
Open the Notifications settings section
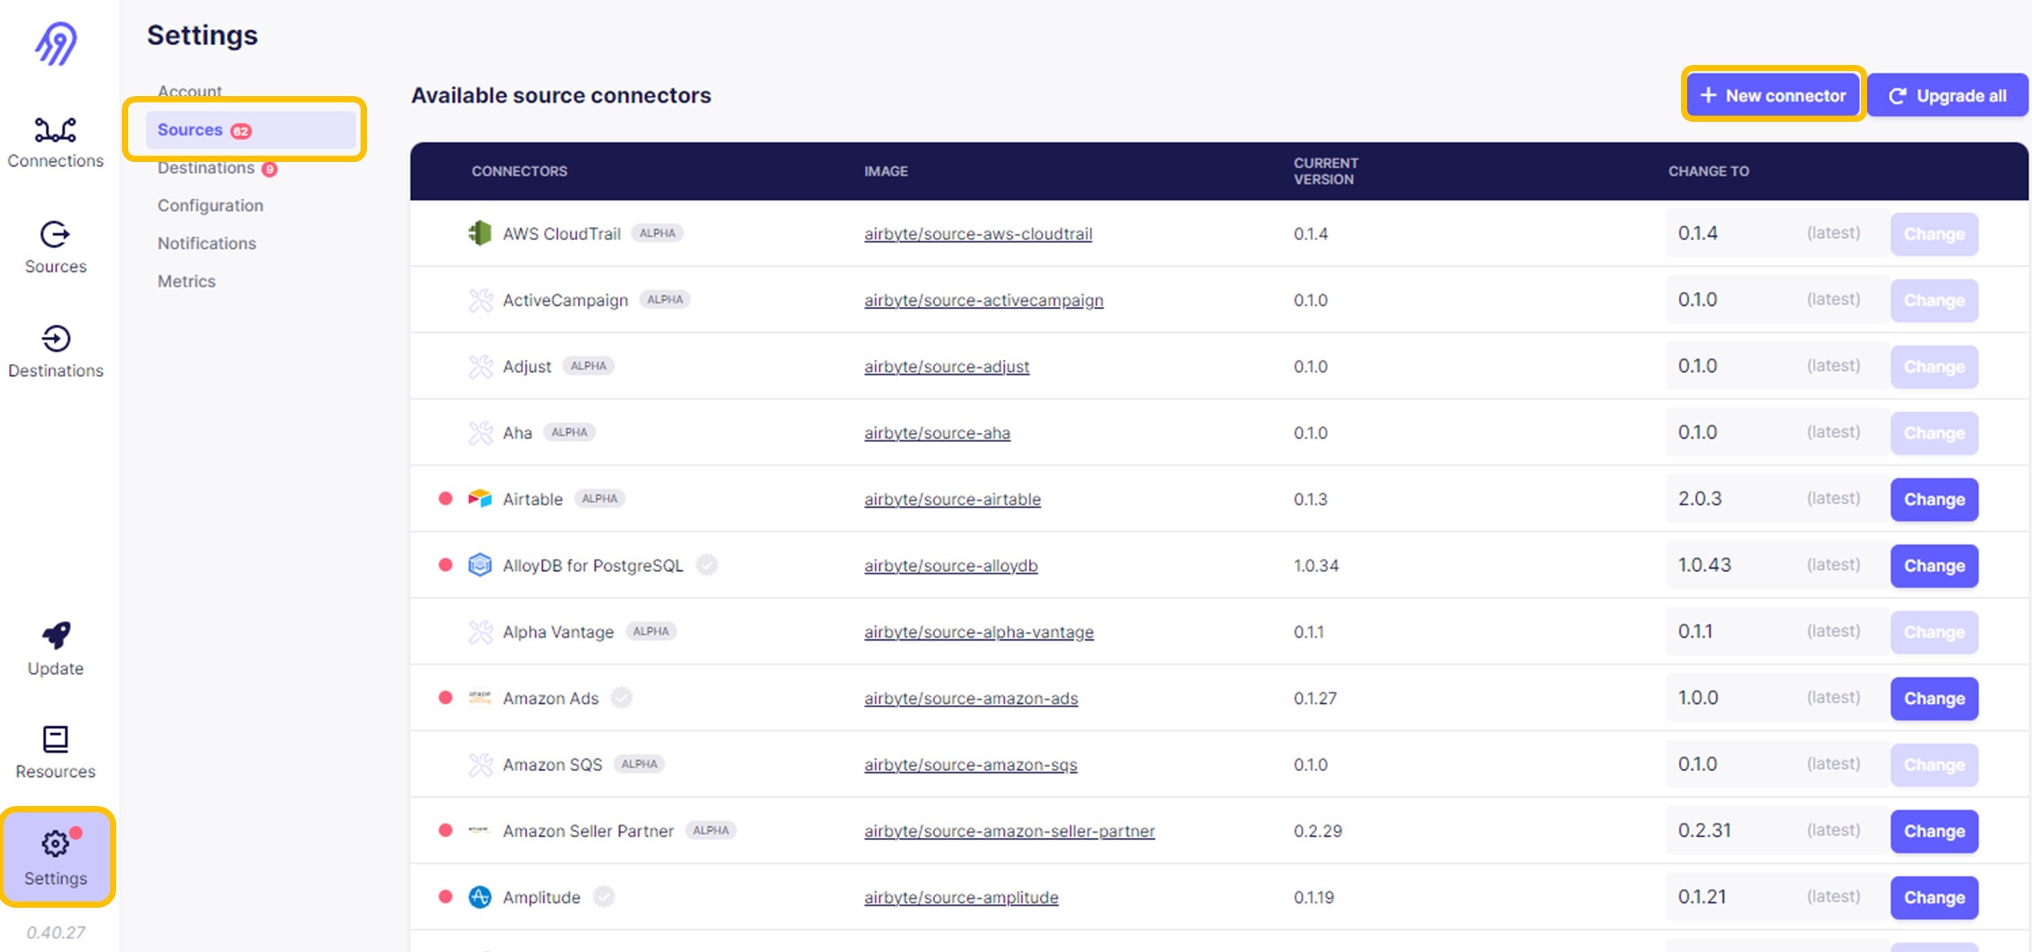coord(207,244)
